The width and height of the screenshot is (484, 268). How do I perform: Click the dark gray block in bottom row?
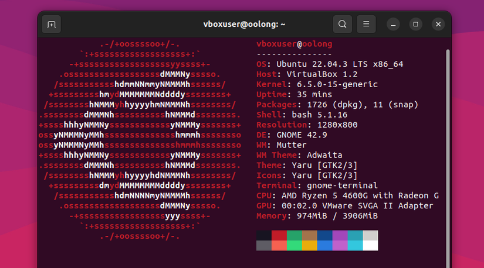coord(264,246)
